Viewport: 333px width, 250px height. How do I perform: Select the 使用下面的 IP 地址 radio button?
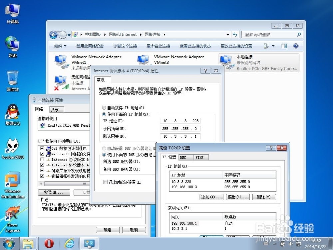(104, 115)
